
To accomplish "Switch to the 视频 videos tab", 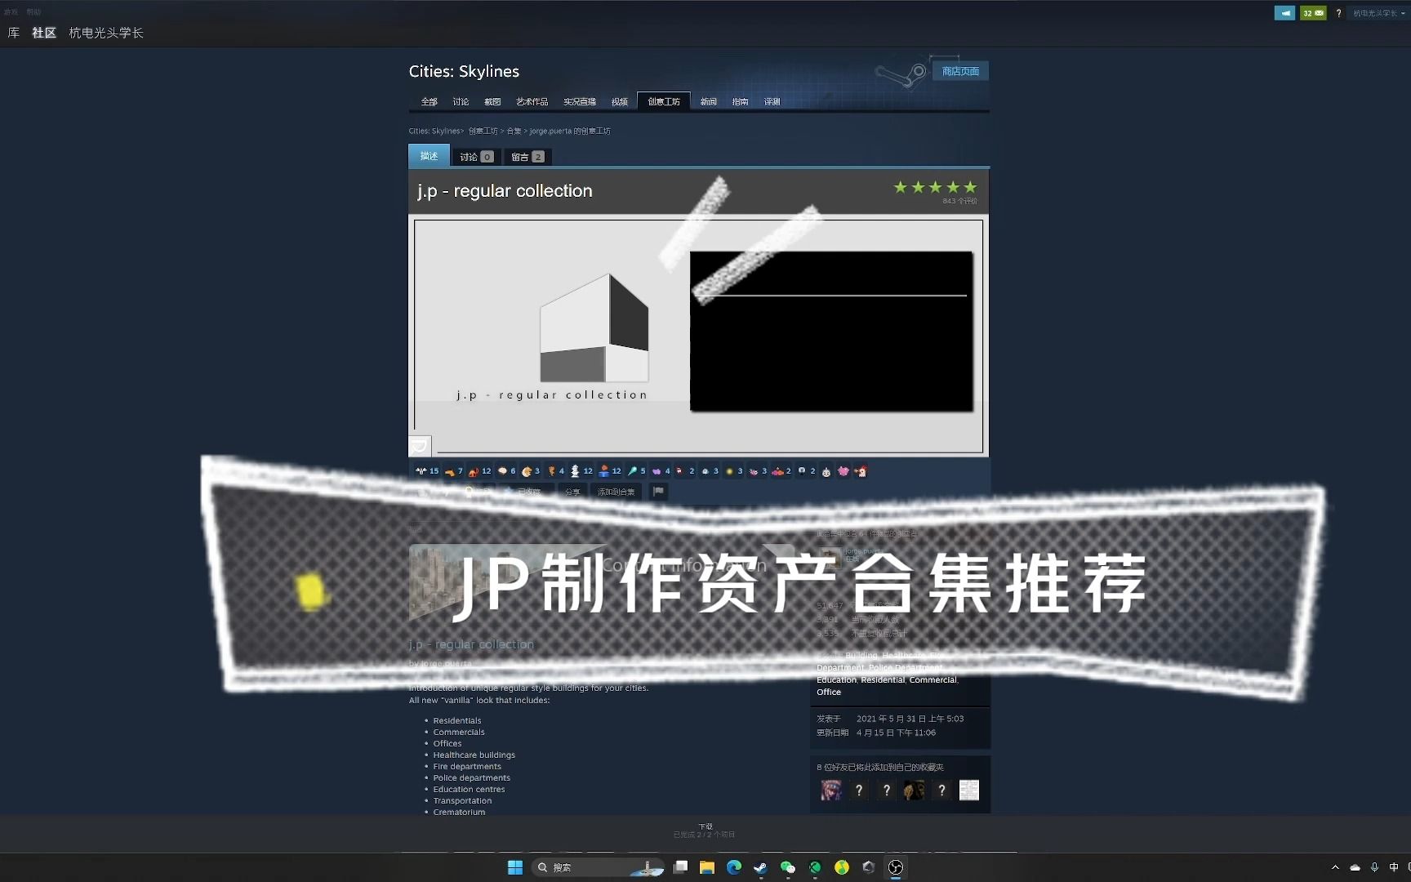I will point(620,102).
